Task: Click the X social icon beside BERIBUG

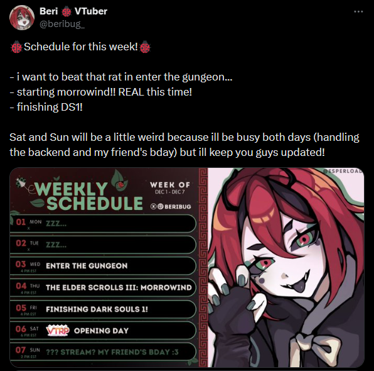Action: pos(153,206)
